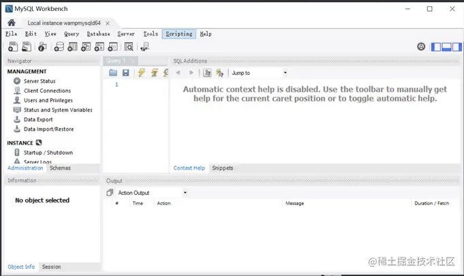Toggle the right sidebar panel
The height and width of the screenshot is (276, 464).
click(x=457, y=47)
